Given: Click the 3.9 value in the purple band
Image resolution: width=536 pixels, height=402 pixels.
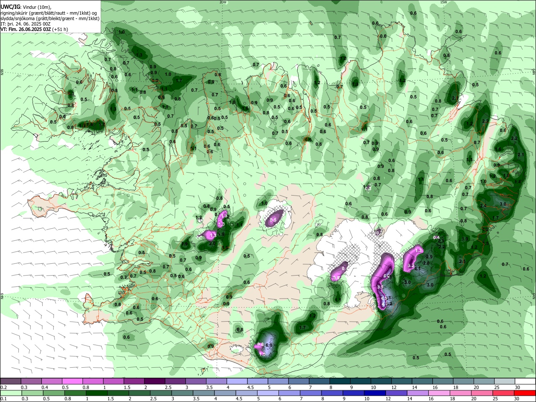Looking at the screenshot, I should [x=380, y=287].
